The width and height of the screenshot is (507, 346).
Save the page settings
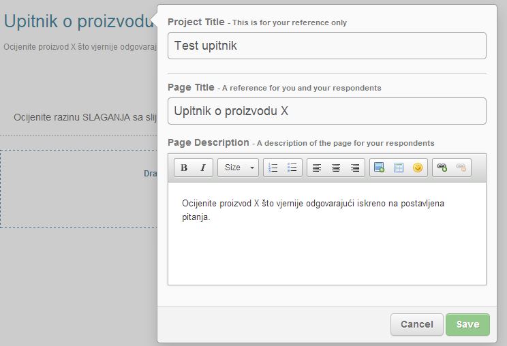coord(467,324)
